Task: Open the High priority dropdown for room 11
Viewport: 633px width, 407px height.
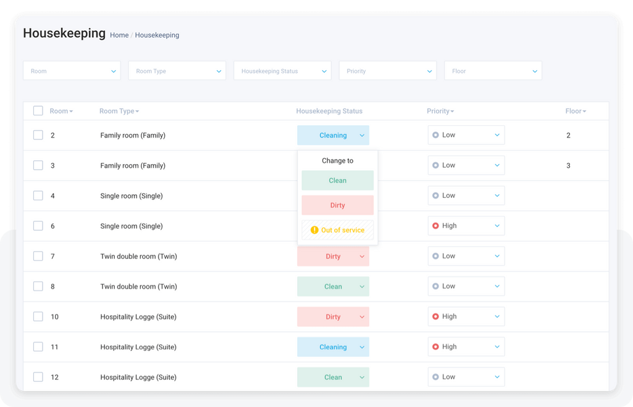Action: [x=466, y=347]
